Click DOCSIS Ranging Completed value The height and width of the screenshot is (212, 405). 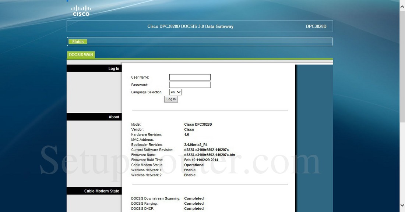tap(194, 204)
